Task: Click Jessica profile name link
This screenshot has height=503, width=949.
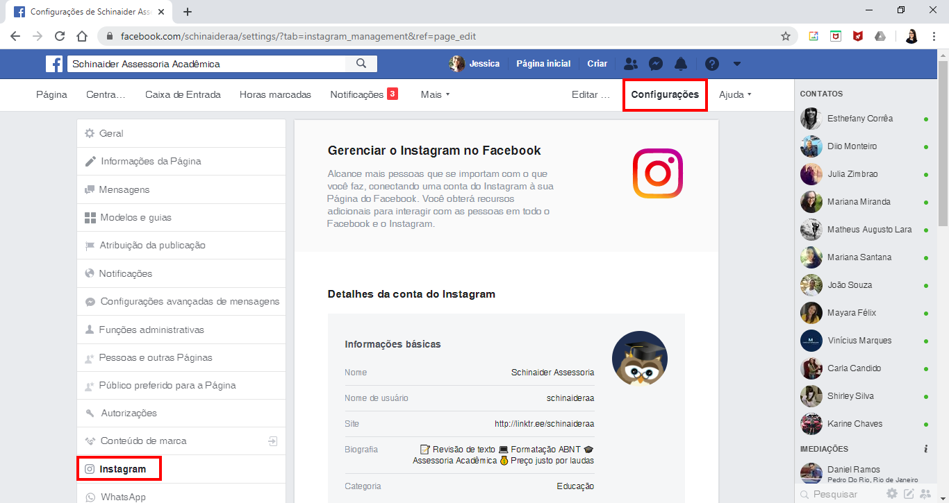Action: (x=484, y=64)
